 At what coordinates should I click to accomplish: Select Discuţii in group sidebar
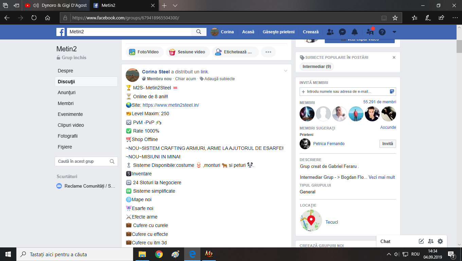86,82
